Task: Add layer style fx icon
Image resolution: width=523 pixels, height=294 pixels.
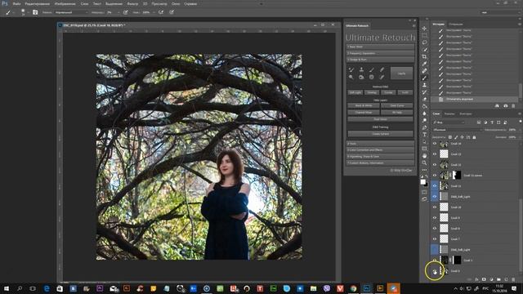Action: click(476, 279)
